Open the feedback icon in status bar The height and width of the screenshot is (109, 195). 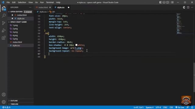[188, 107]
